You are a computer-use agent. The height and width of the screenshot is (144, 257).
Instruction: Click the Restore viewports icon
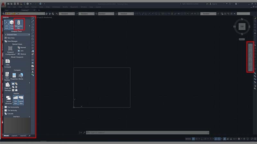click(22, 54)
